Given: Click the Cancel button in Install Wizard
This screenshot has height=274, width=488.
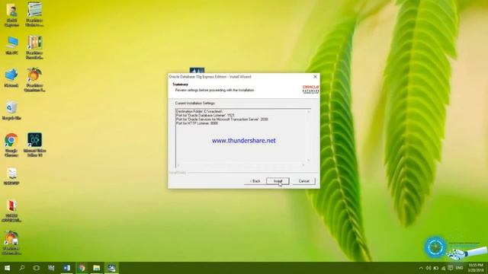Looking at the screenshot, I should point(303,181).
